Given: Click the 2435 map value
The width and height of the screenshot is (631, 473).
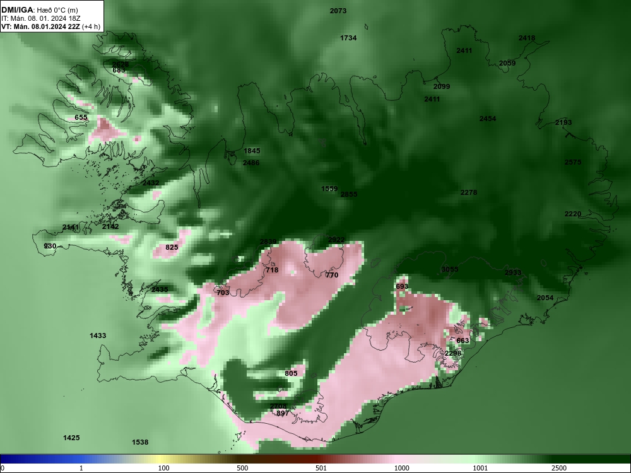Looking at the screenshot, I should pos(160,289).
